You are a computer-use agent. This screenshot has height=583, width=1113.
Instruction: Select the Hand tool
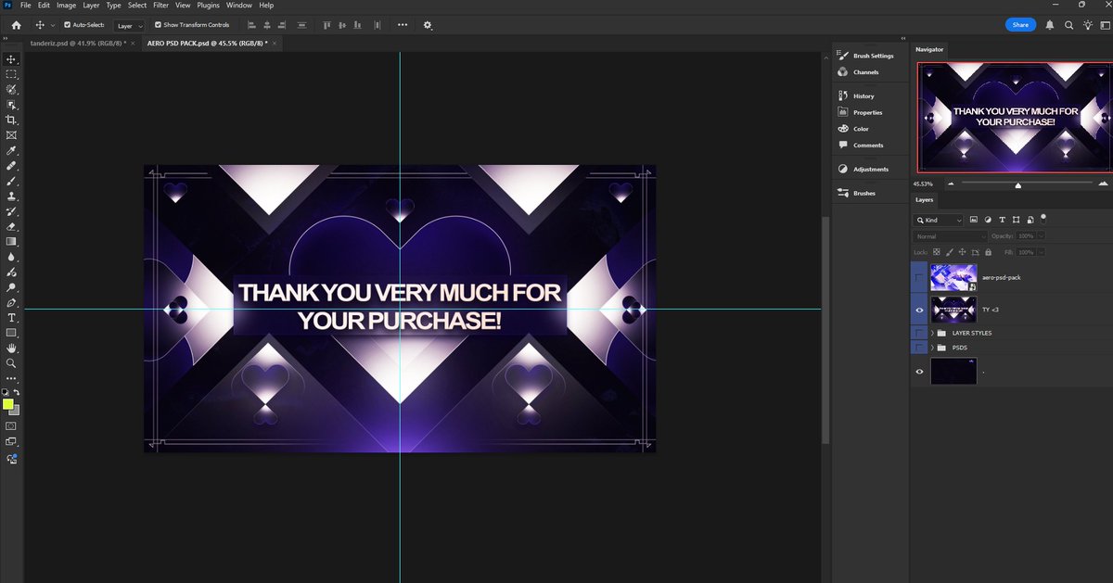tap(11, 348)
